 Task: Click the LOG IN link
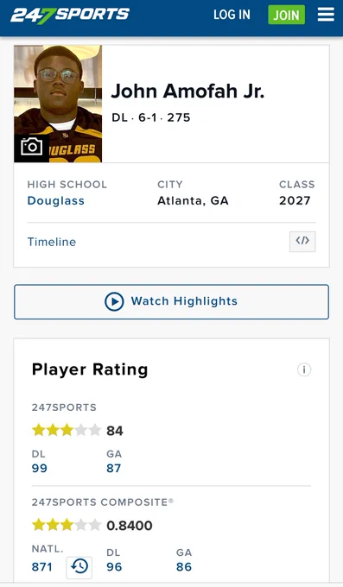pos(232,15)
